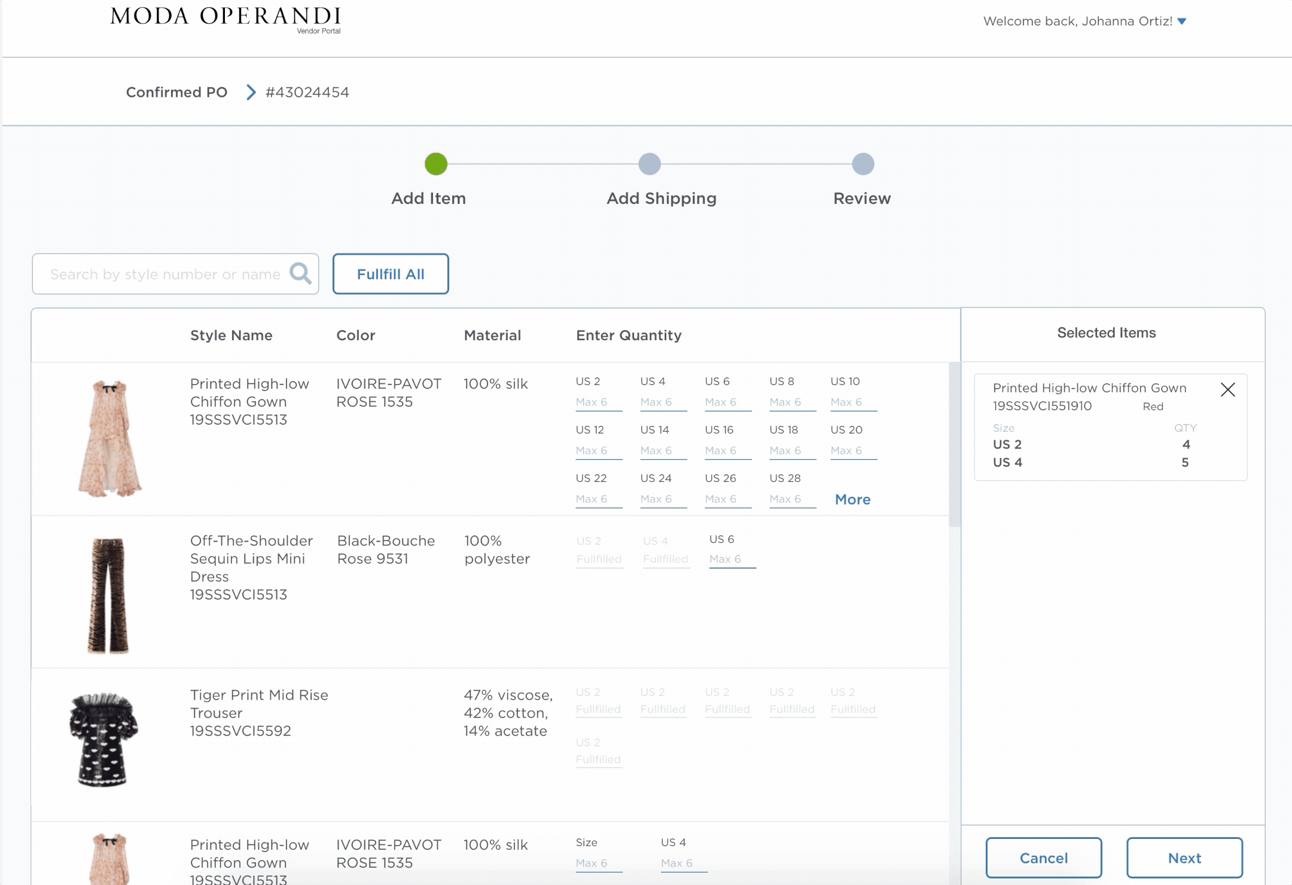This screenshot has height=885, width=1292.
Task: Select the Add Item step circle
Action: [436, 164]
